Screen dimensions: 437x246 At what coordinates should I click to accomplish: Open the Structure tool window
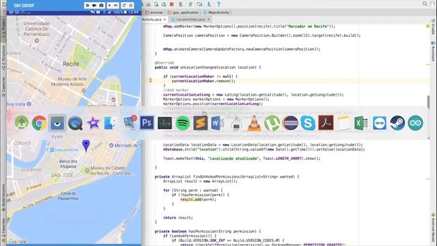[x=3, y=57]
